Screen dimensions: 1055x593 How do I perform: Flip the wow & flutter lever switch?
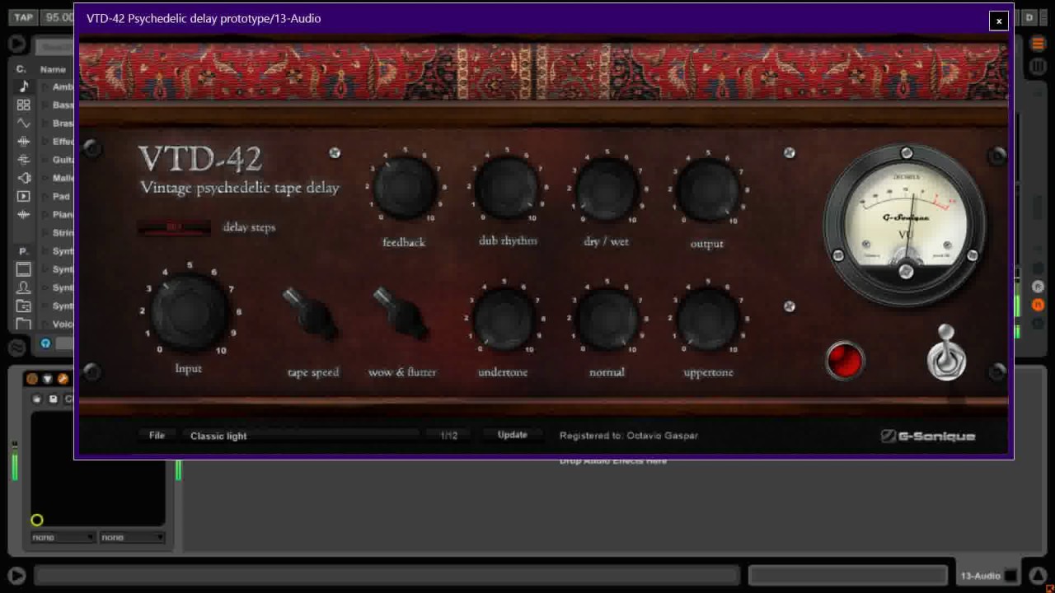pyautogui.click(x=401, y=315)
